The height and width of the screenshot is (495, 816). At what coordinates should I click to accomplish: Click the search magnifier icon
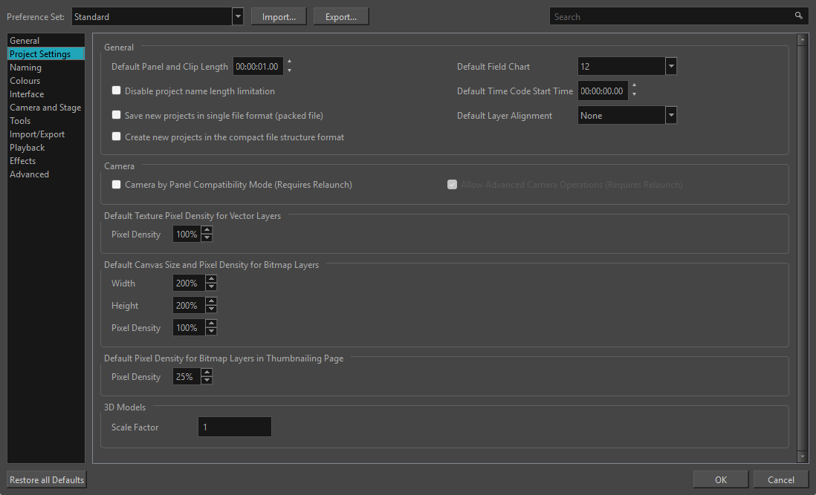(799, 16)
